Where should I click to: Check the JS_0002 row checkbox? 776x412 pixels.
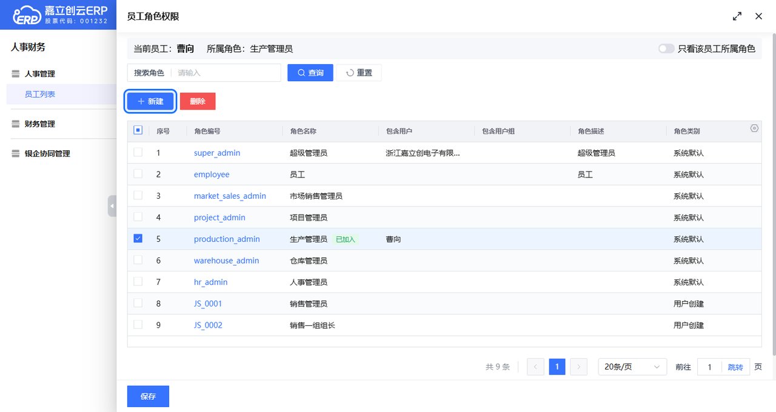click(138, 324)
